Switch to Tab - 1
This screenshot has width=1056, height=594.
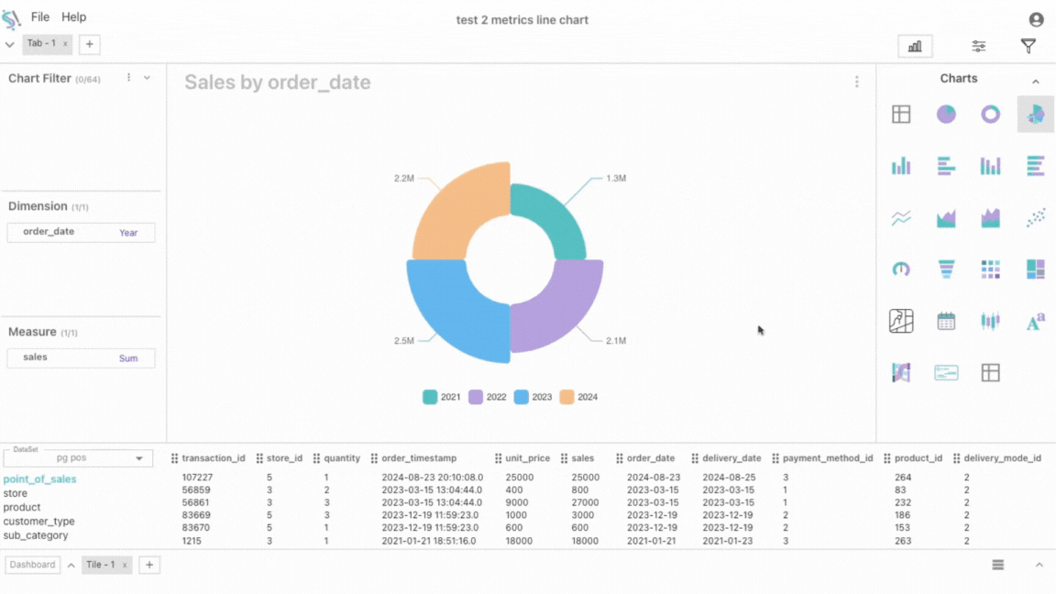click(x=41, y=43)
